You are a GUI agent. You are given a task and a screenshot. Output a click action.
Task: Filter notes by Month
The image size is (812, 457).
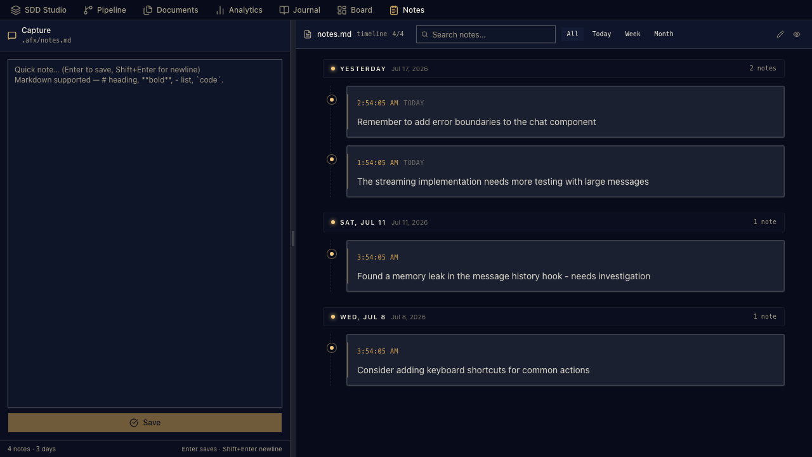point(664,34)
